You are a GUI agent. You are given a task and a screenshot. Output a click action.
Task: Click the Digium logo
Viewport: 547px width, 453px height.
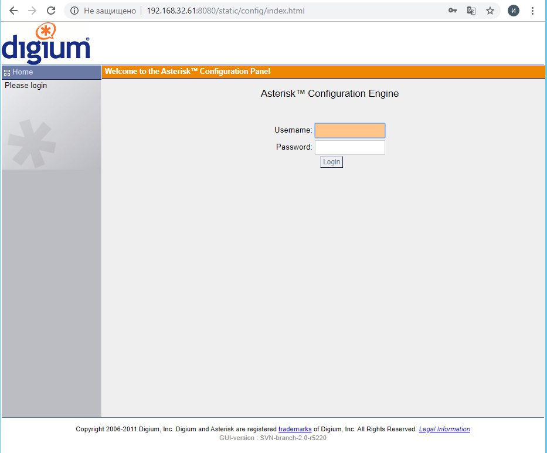(46, 43)
